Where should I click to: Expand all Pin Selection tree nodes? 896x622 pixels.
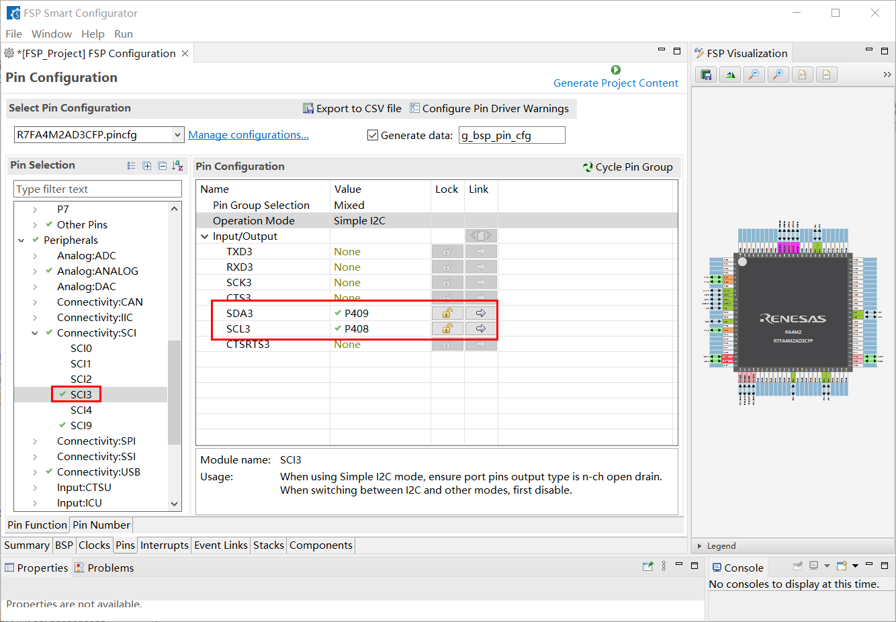147,166
